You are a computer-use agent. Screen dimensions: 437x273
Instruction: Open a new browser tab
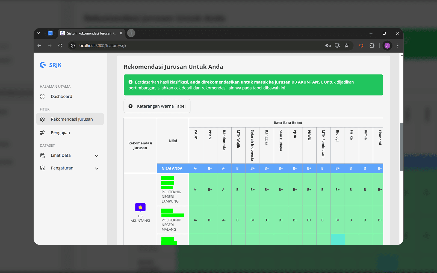tap(131, 33)
